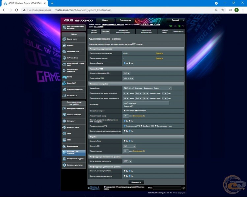Viewport: 247px width, 197px height.
Task: Open DST start month dropdown showing 3
Action: 126,93
